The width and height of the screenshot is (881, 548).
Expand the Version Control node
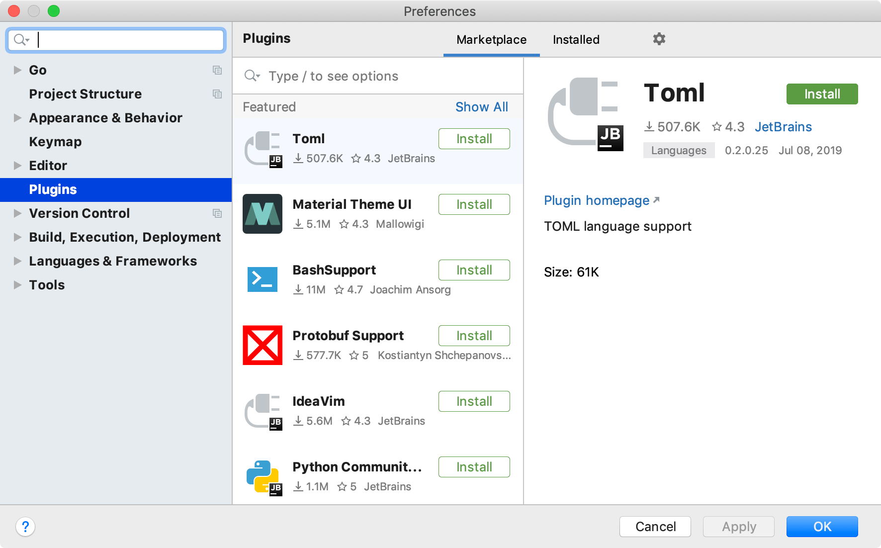(x=17, y=213)
